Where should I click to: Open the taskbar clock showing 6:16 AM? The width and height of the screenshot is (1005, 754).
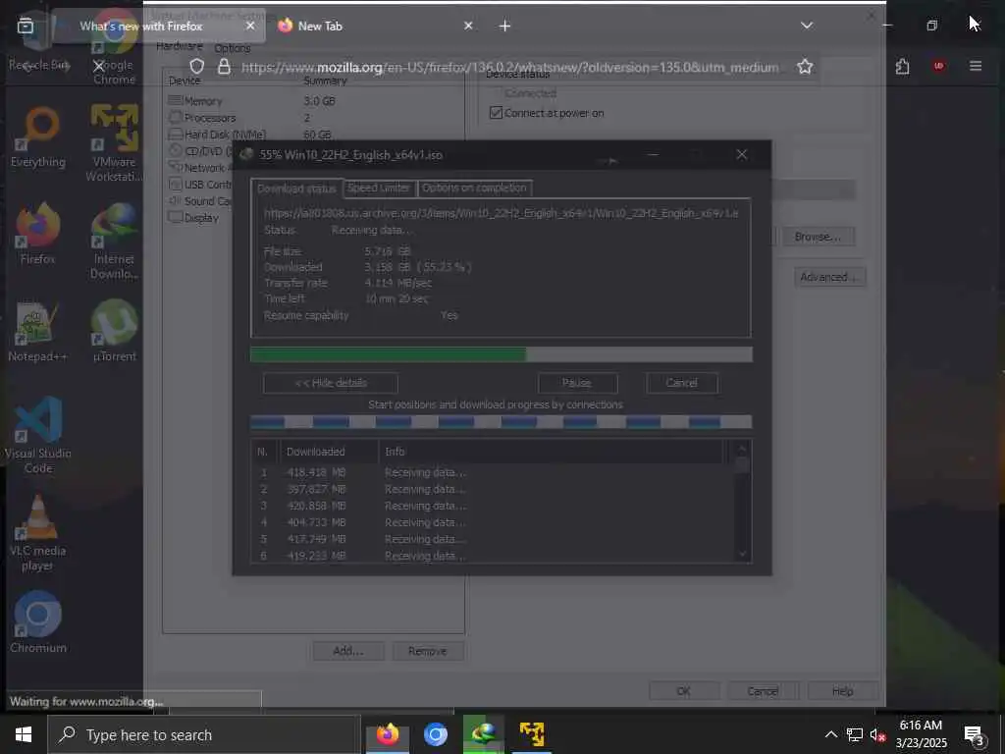click(x=921, y=734)
